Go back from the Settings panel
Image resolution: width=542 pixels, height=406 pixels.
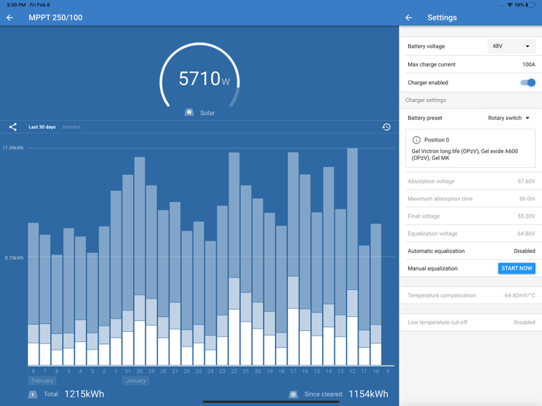coord(409,18)
